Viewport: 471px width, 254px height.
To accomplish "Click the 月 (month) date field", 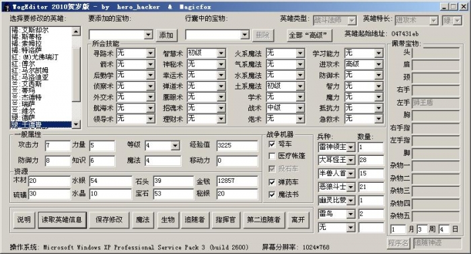I will coord(398,230).
